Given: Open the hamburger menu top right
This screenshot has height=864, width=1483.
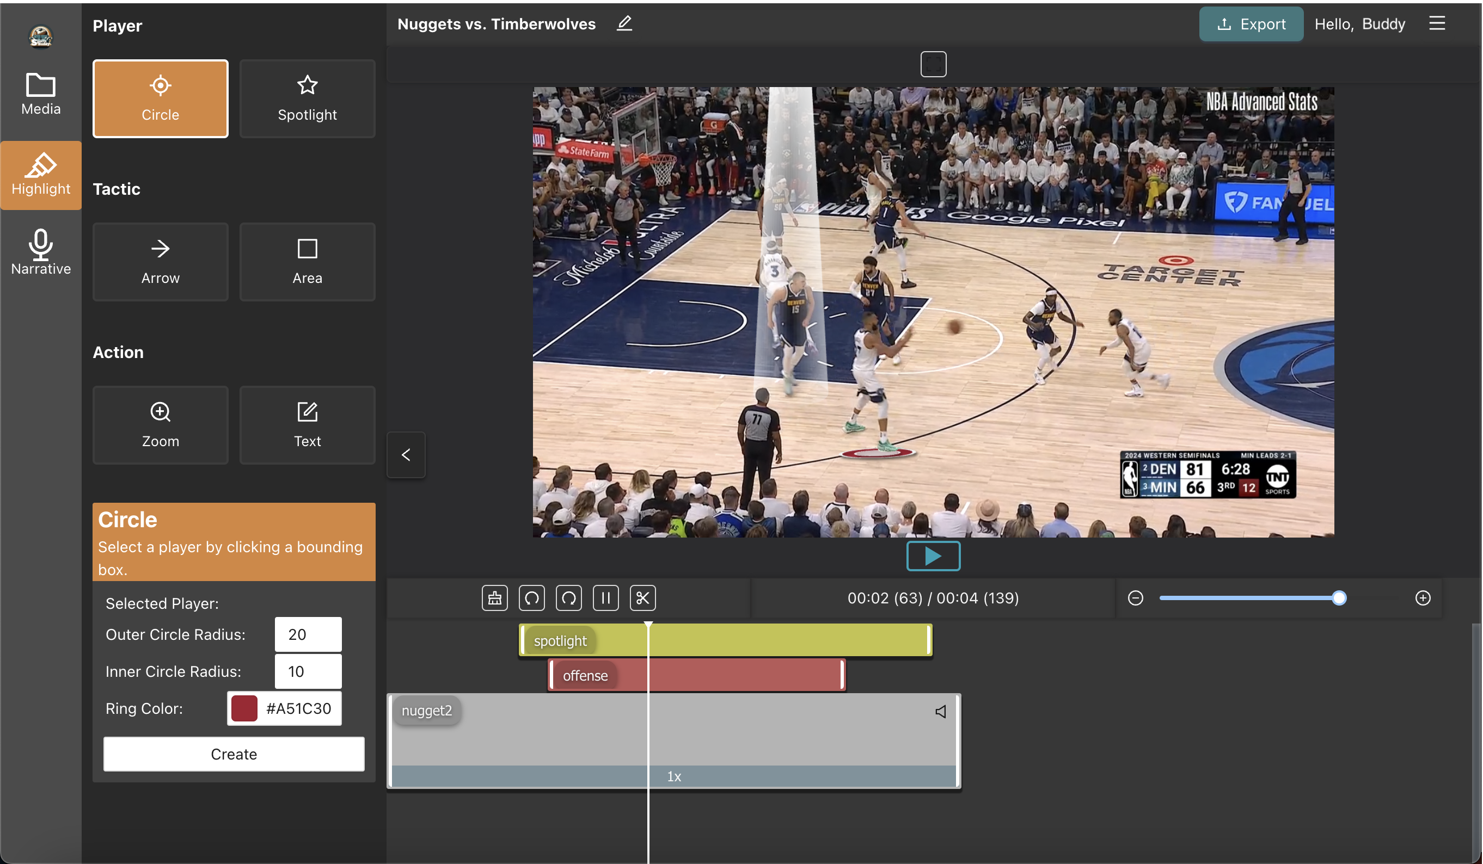Looking at the screenshot, I should click(1437, 23).
